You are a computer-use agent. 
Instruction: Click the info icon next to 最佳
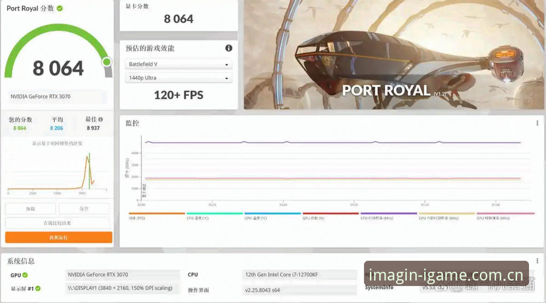point(101,119)
